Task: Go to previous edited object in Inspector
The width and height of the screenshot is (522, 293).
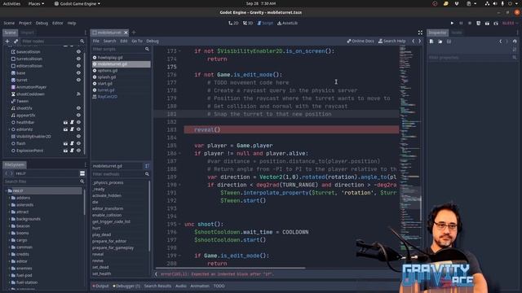Action: (x=500, y=42)
